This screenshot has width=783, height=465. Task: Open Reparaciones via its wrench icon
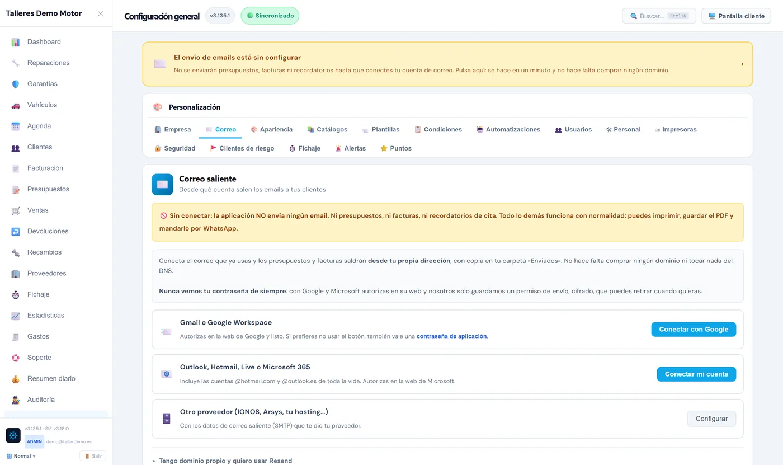point(16,63)
